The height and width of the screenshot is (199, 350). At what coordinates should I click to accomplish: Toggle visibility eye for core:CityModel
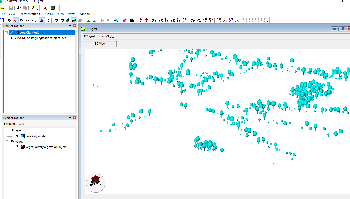(x=18, y=136)
